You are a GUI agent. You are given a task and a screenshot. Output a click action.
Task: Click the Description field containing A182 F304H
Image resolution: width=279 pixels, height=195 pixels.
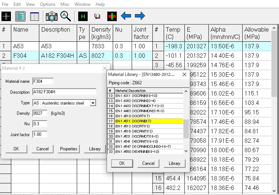coord(64,92)
